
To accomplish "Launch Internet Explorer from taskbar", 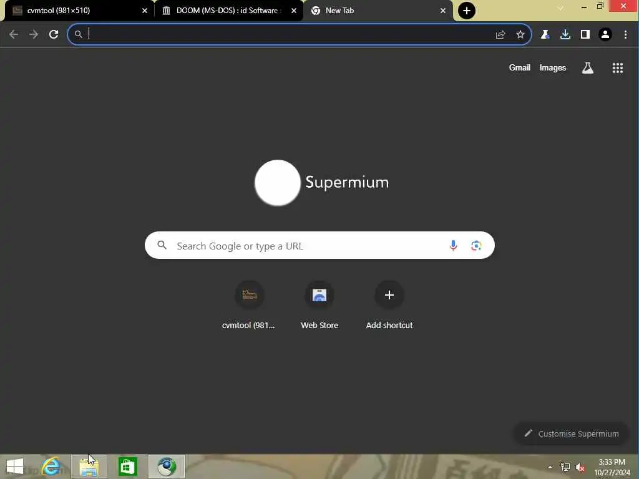I will click(51, 467).
